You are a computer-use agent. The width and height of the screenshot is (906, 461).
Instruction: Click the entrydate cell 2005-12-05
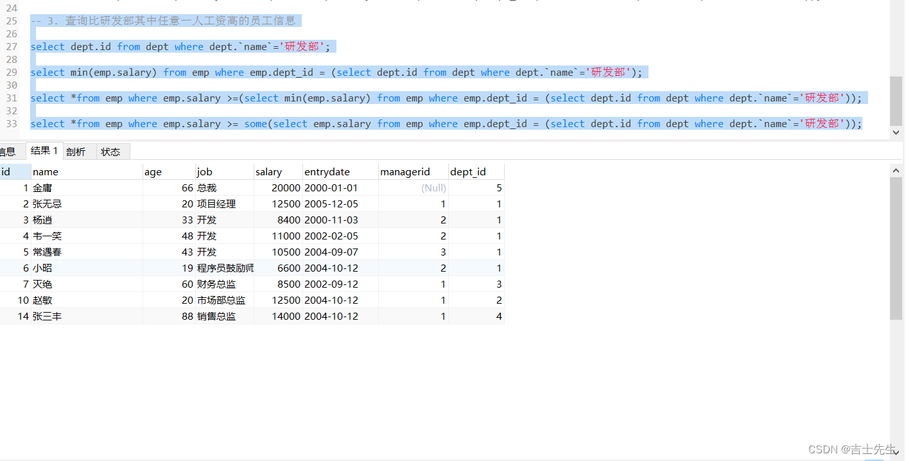coord(340,204)
